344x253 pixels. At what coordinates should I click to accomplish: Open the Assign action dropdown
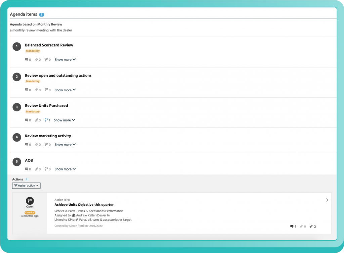tap(26, 186)
